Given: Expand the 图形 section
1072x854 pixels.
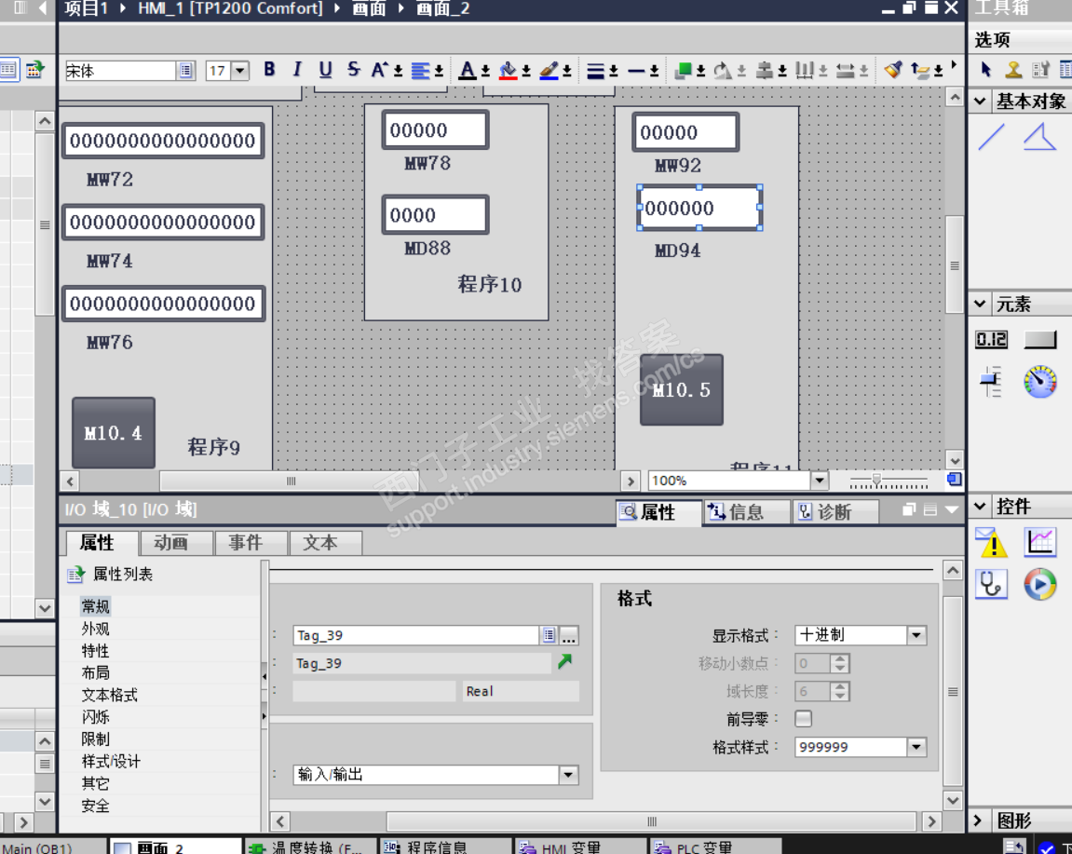Looking at the screenshot, I should point(978,820).
